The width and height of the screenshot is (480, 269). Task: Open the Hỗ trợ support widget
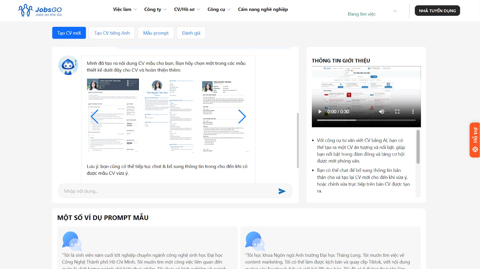coord(475,140)
